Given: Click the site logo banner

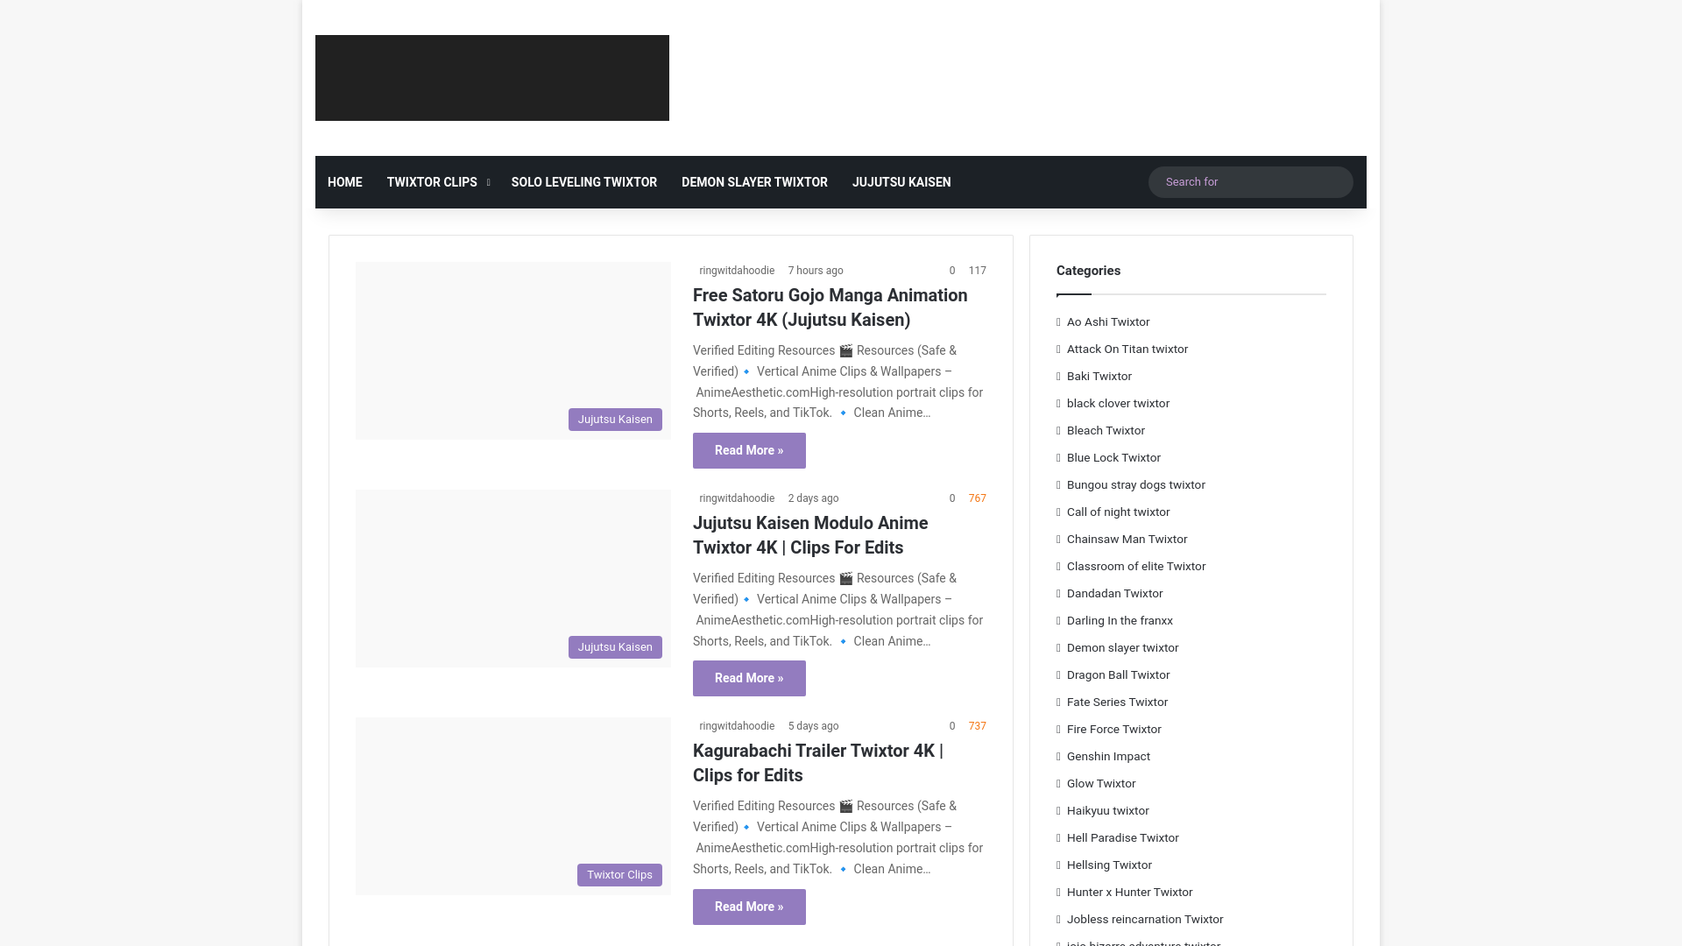Looking at the screenshot, I should (492, 78).
